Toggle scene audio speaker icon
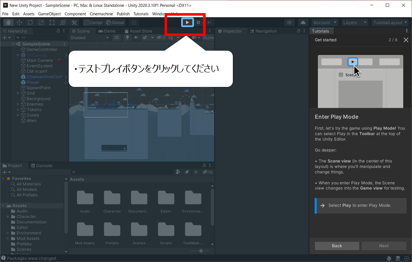This screenshot has height=262, width=412. tap(136, 37)
